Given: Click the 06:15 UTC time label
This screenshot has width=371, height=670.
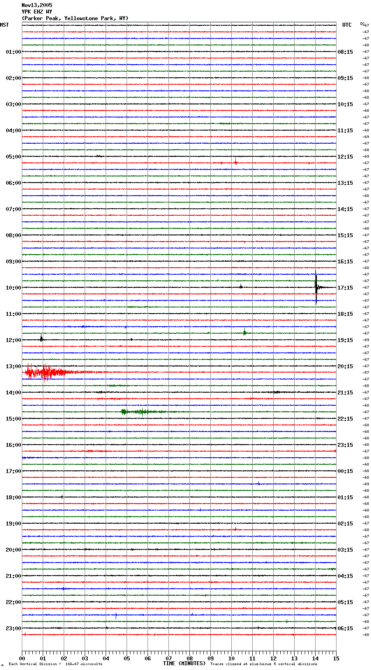Looking at the screenshot, I should [345, 629].
